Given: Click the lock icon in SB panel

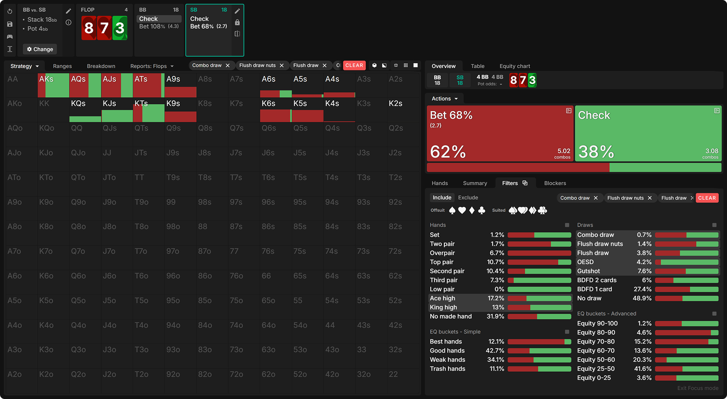Looking at the screenshot, I should pyautogui.click(x=237, y=22).
